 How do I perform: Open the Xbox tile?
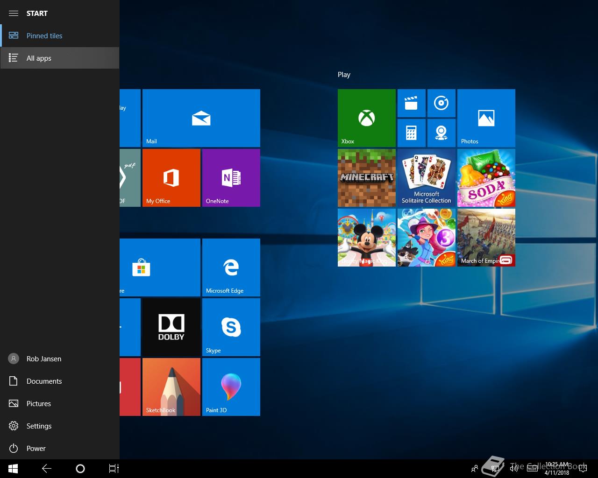pos(367,118)
